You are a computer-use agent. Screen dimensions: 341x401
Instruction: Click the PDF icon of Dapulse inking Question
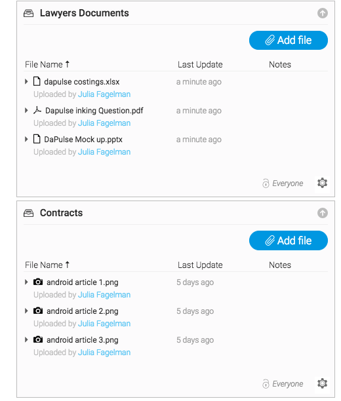(x=37, y=110)
